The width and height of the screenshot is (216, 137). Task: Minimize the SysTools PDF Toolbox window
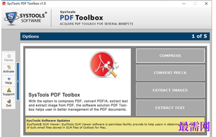tap(184, 4)
